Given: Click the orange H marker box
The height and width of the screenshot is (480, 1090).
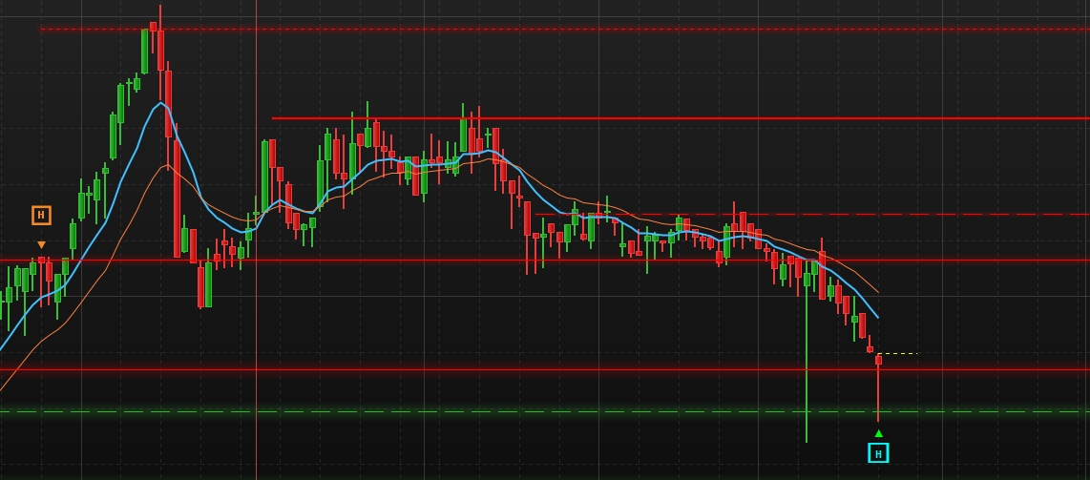Looking at the screenshot, I should point(41,216).
